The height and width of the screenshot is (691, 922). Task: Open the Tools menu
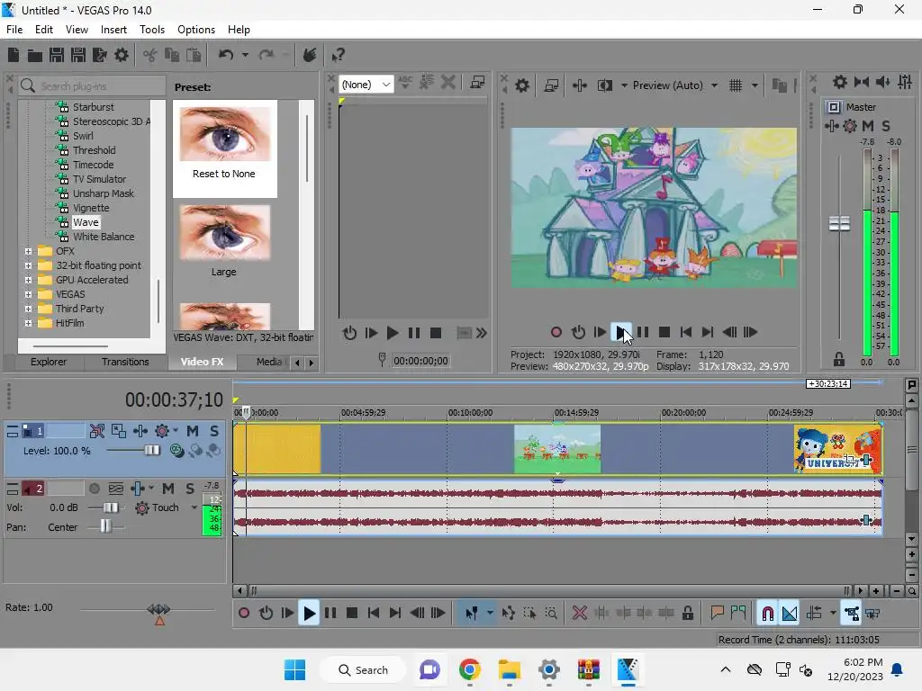coord(151,30)
